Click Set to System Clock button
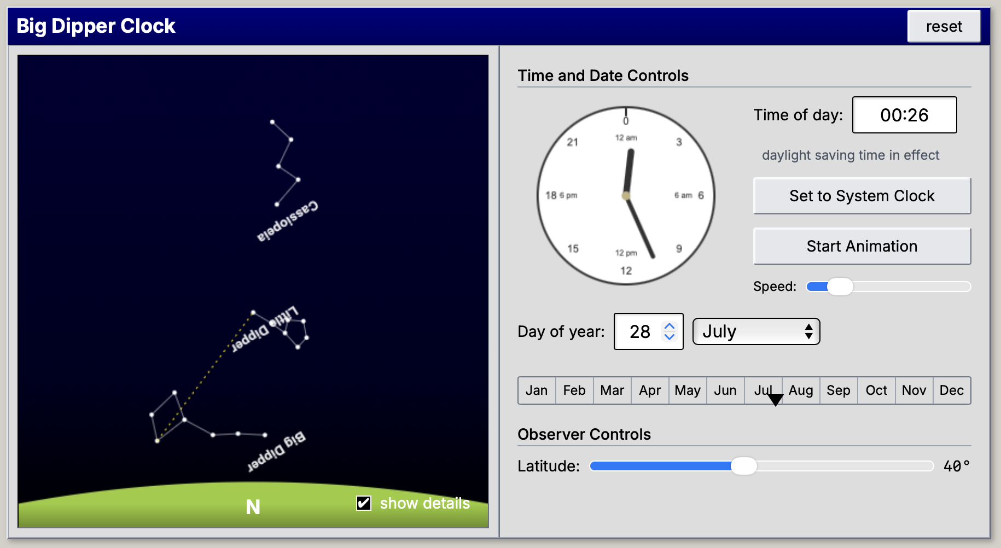The width and height of the screenshot is (1001, 548). [862, 196]
